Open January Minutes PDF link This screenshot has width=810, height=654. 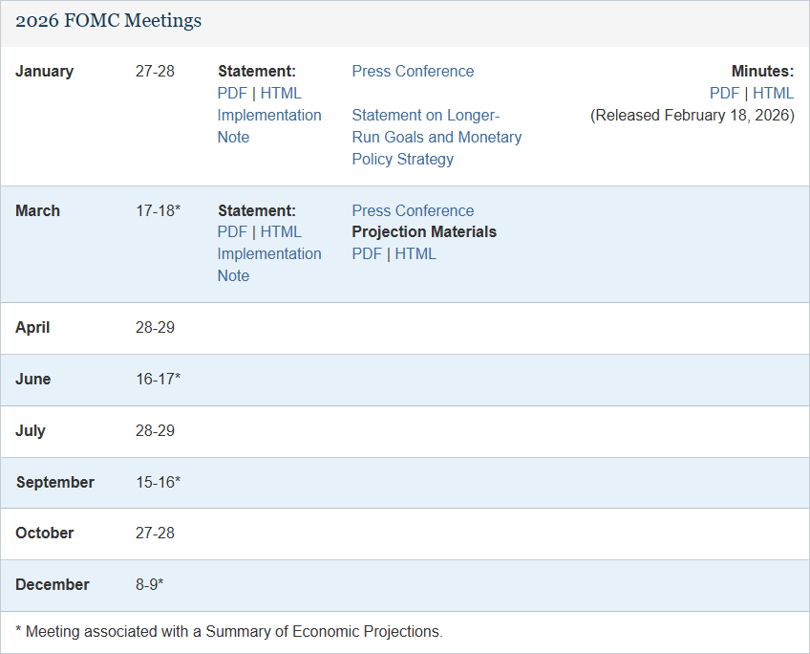coord(724,93)
